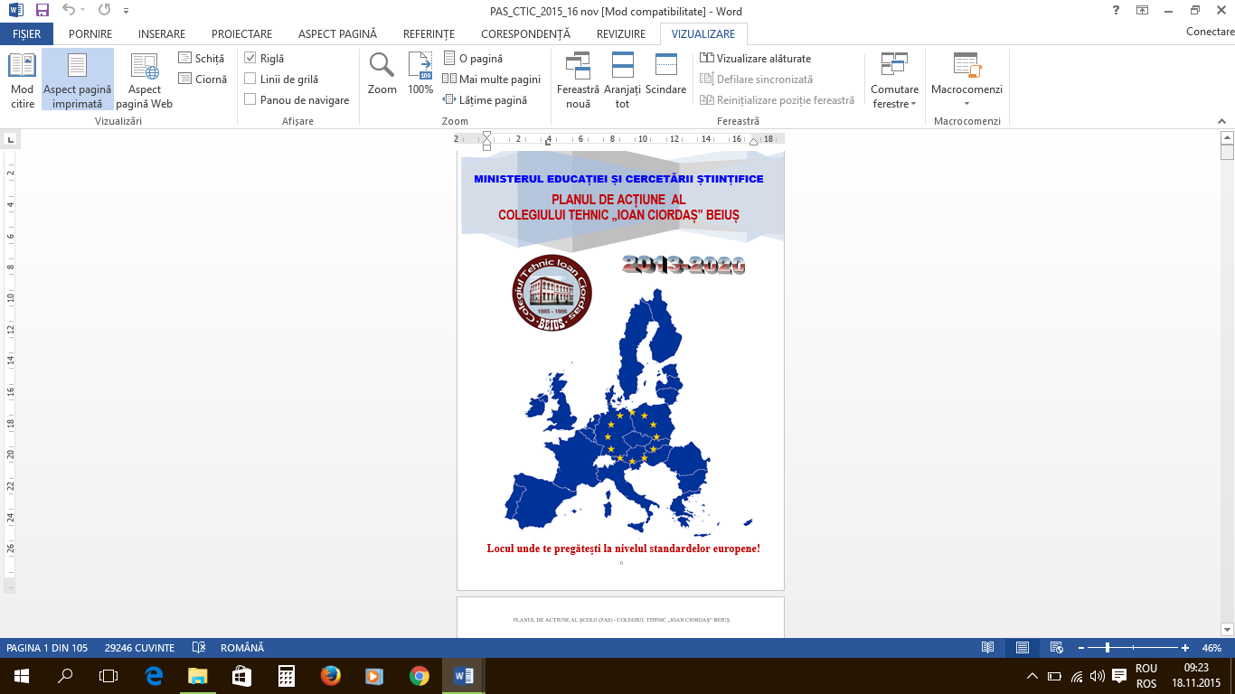Select print layout in status bar
This screenshot has width=1235, height=694.
tap(1023, 648)
